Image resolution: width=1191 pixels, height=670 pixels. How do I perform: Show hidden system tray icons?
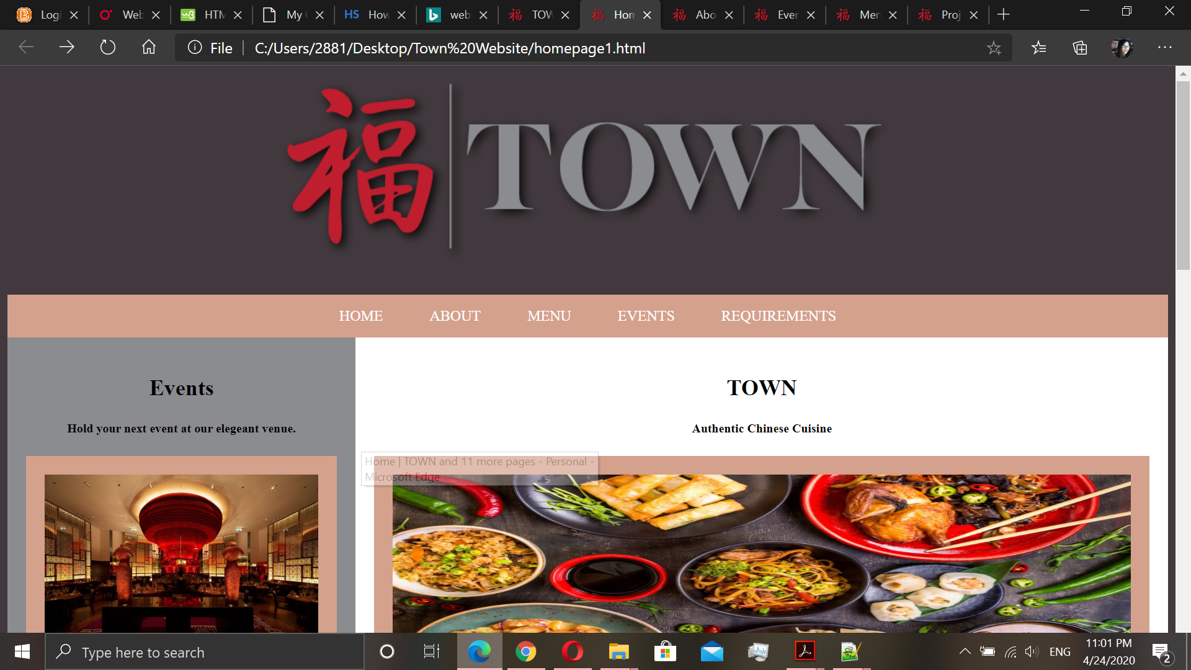[x=965, y=651]
